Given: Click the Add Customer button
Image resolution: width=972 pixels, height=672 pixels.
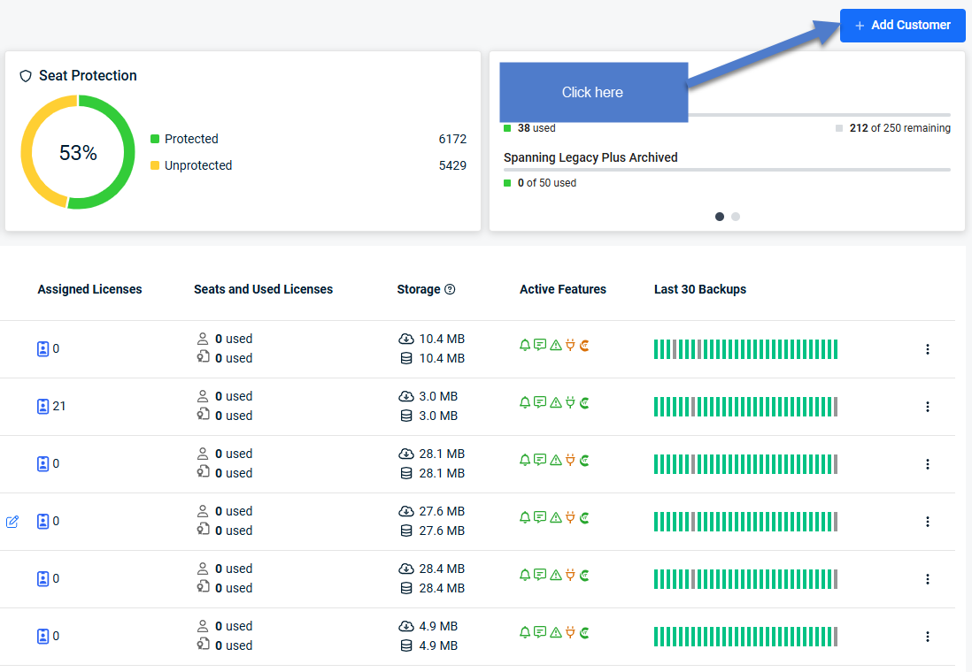Looking at the screenshot, I should click(902, 26).
